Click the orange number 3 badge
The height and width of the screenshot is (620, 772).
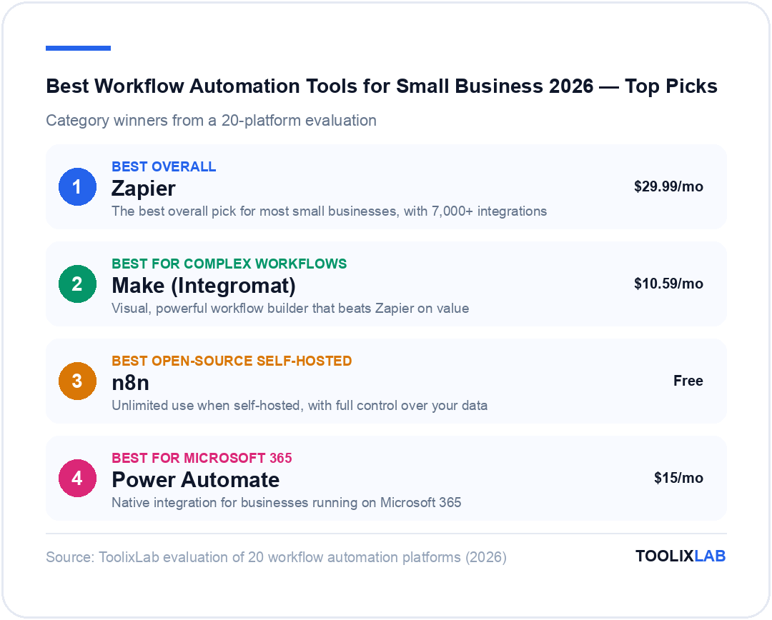tap(77, 381)
